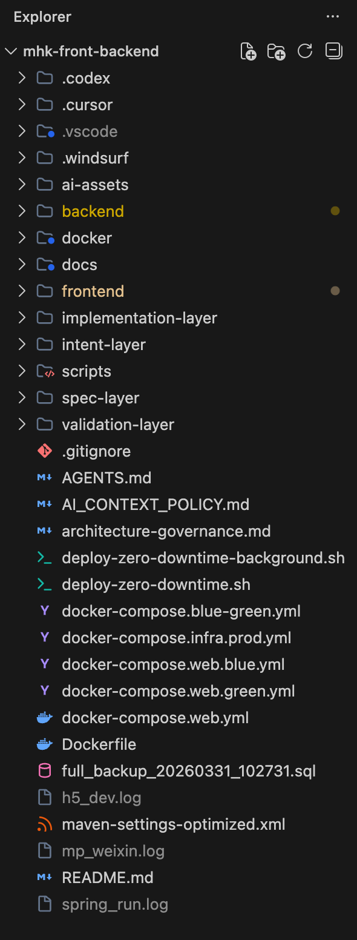
Task: Click the RSS-style icon of maven-settings-optimized.xml
Action: [44, 824]
